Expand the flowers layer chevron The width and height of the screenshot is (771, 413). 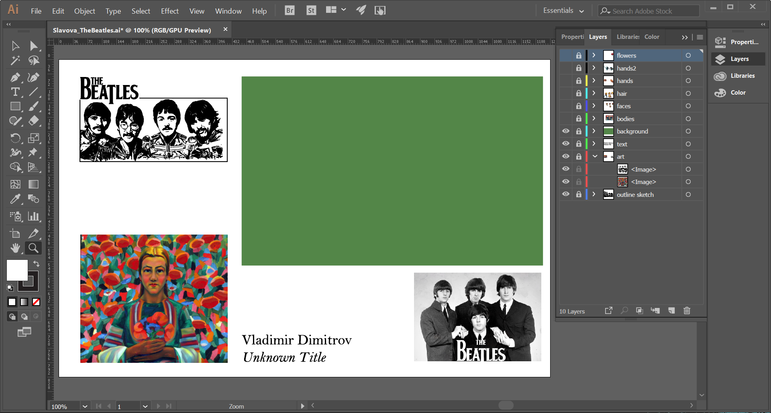[594, 55]
